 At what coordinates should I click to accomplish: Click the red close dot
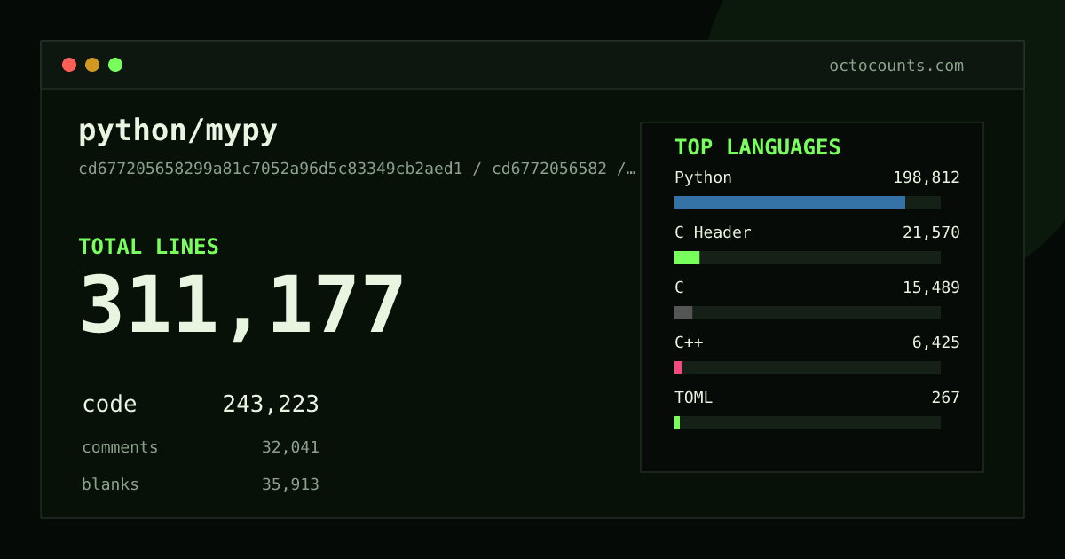(69, 65)
